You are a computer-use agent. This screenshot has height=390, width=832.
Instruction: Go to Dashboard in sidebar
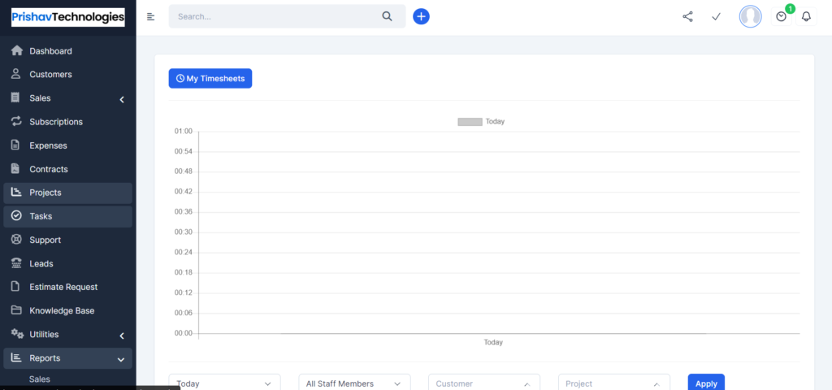[68, 51]
